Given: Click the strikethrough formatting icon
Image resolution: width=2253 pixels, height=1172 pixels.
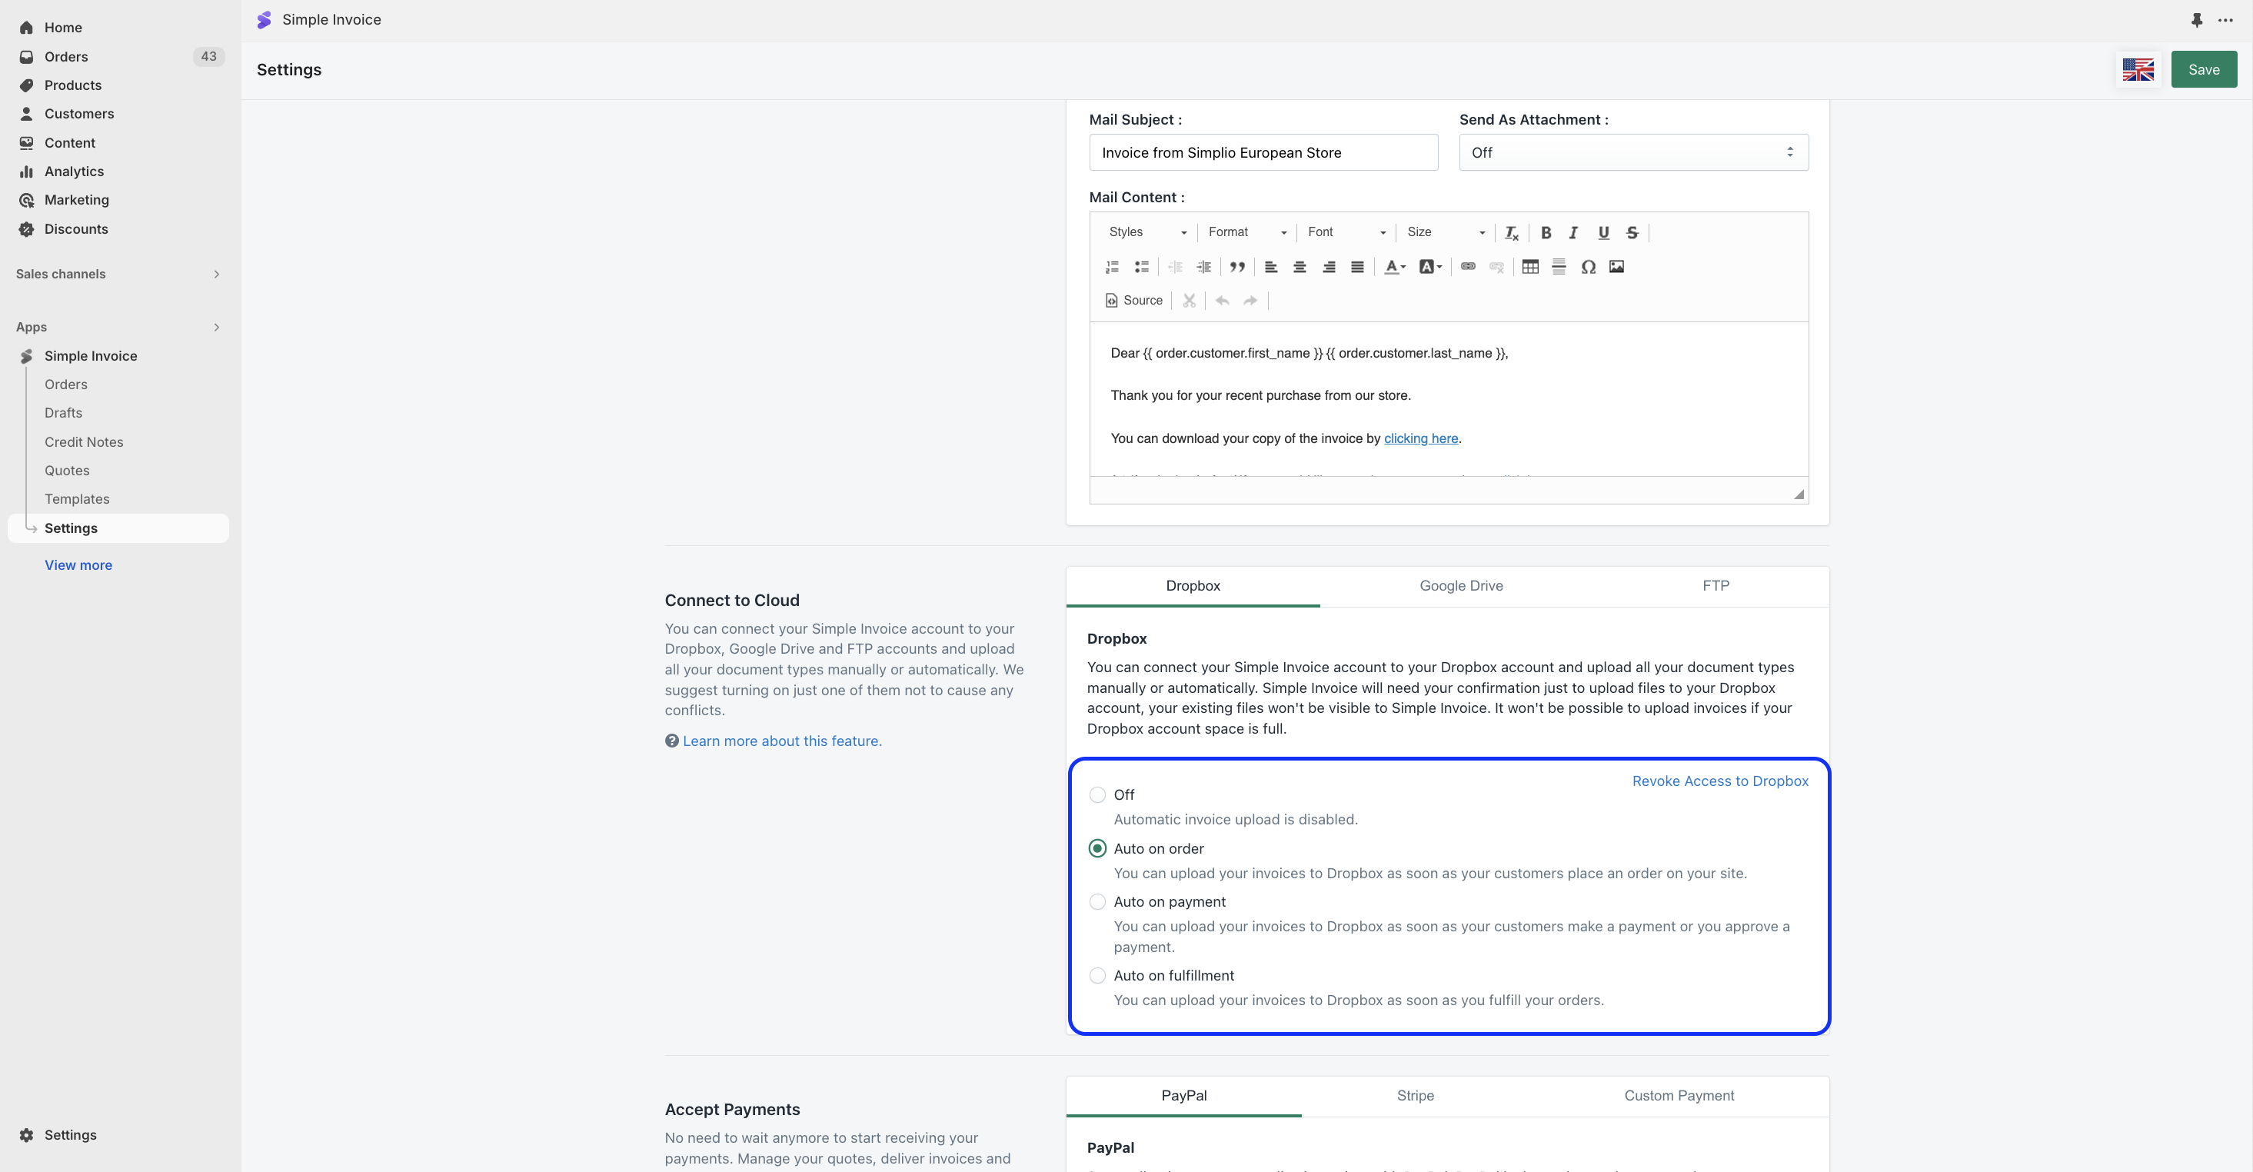Looking at the screenshot, I should pos(1631,233).
